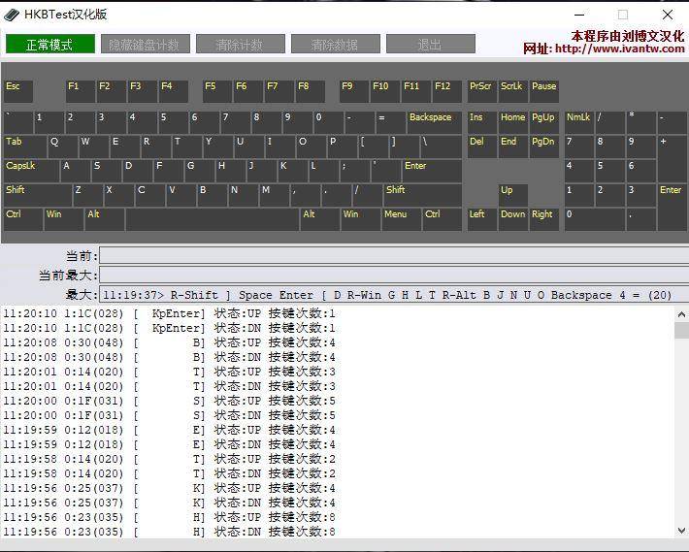
Task: Select the 11:20:08 B 状态:UP log line
Action: point(170,342)
